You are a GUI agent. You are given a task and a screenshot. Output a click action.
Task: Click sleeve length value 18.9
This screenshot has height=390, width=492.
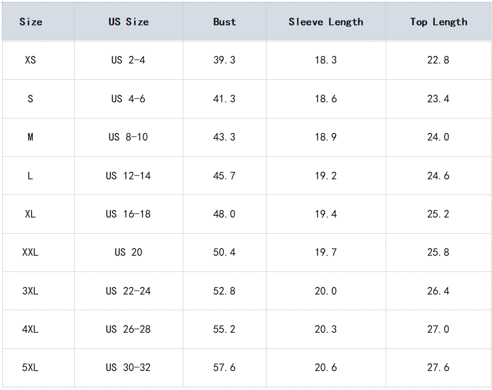326,137
